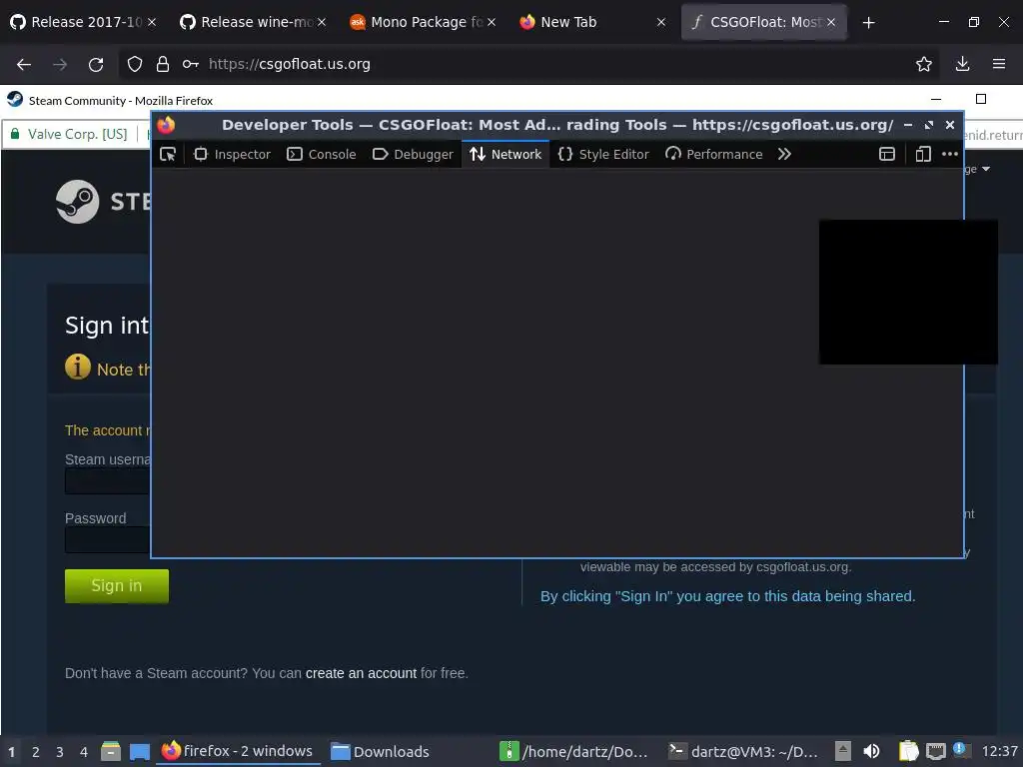Click the removable media eject tray icon
The image size is (1023, 767).
[843, 751]
